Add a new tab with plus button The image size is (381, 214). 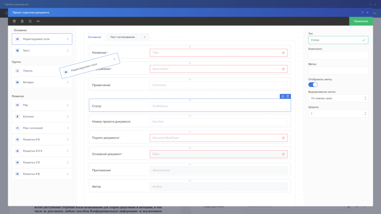click(x=144, y=37)
